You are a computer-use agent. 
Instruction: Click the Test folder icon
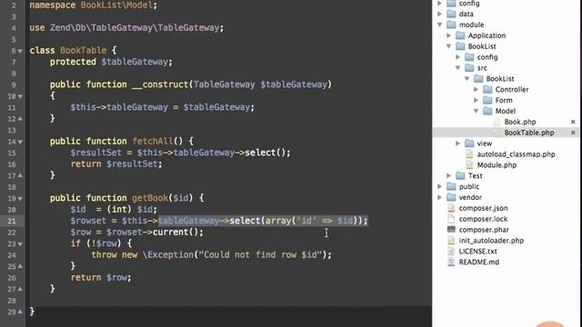pos(460,175)
